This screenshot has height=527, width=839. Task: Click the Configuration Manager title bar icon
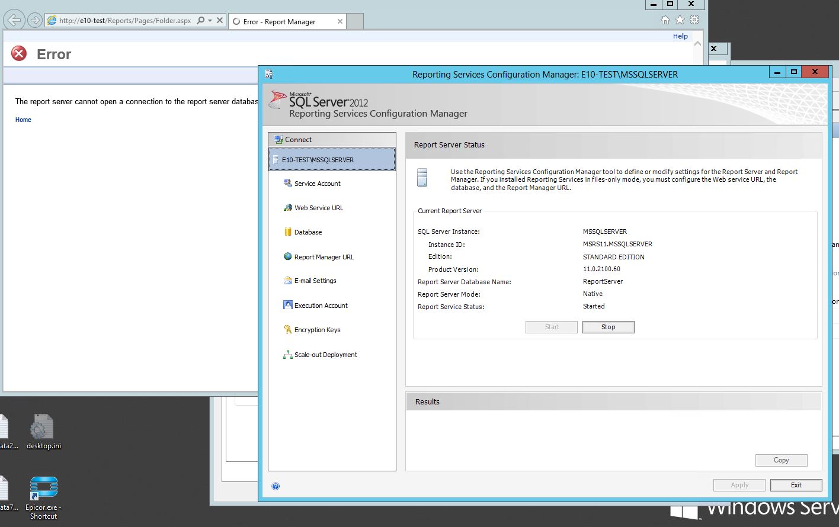pyautogui.click(x=269, y=74)
